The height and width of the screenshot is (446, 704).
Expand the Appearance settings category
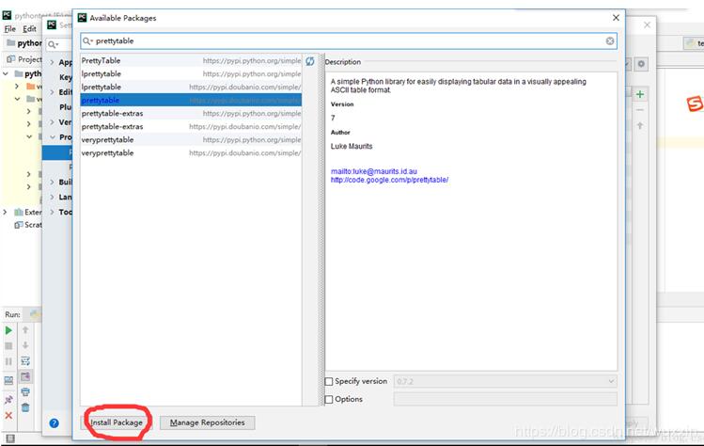pyautogui.click(x=52, y=62)
